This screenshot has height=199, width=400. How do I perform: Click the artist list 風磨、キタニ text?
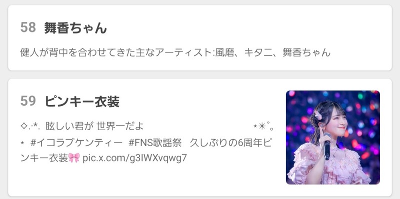pos(251,52)
